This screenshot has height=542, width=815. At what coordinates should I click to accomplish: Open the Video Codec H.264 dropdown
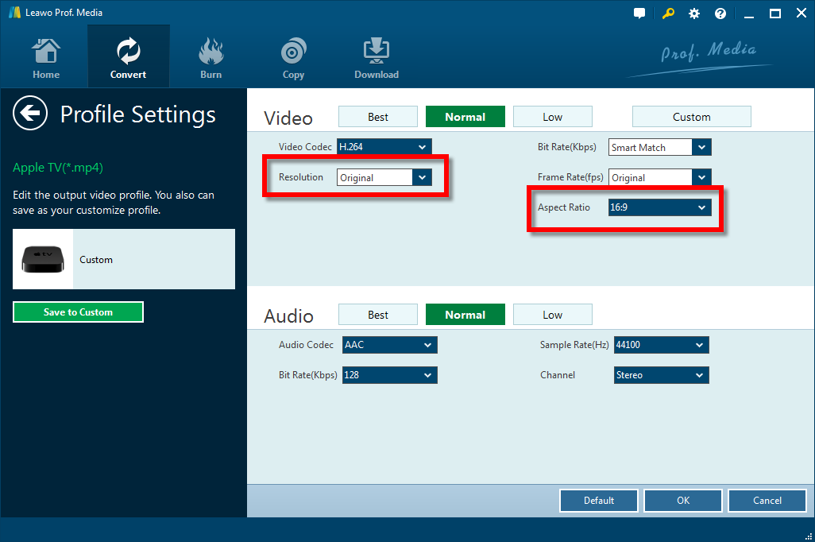[x=384, y=147]
